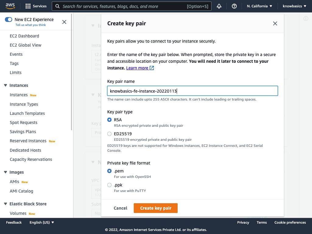
Task: Choose .pem private key format
Action: coord(109,171)
